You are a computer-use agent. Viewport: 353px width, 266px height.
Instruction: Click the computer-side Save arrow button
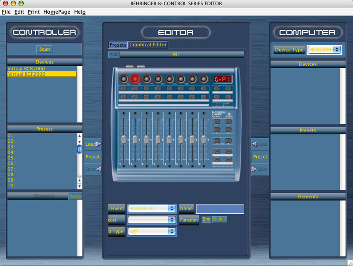(260, 169)
